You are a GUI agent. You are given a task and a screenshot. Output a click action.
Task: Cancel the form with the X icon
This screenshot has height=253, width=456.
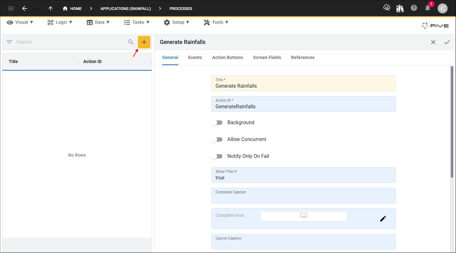coord(433,42)
